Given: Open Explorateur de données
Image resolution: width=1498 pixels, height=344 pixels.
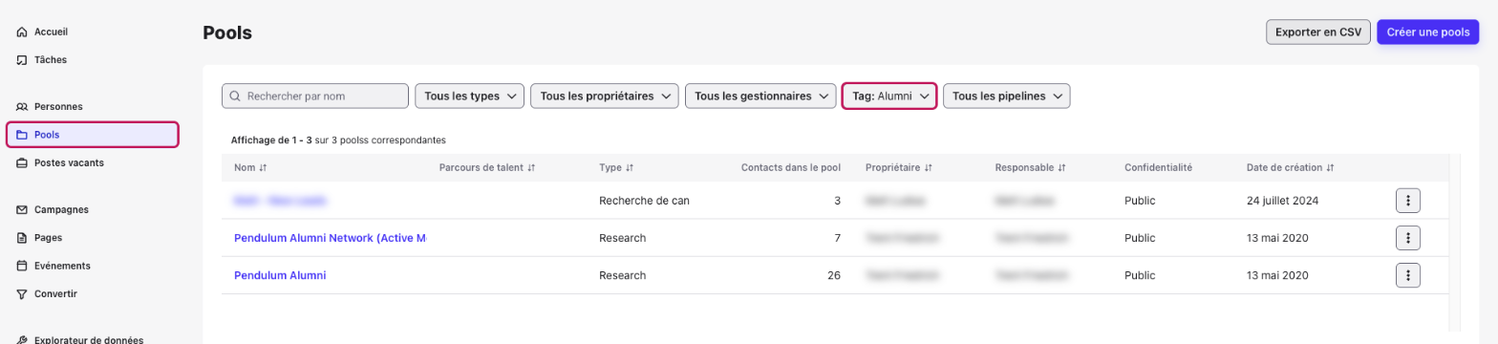Looking at the screenshot, I should click(x=89, y=339).
